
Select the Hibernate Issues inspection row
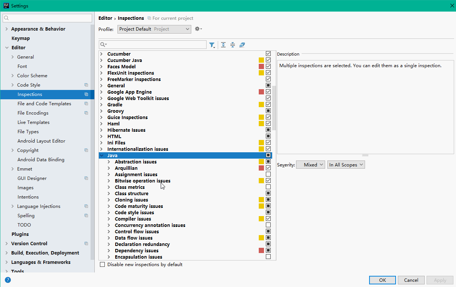pyautogui.click(x=185, y=130)
